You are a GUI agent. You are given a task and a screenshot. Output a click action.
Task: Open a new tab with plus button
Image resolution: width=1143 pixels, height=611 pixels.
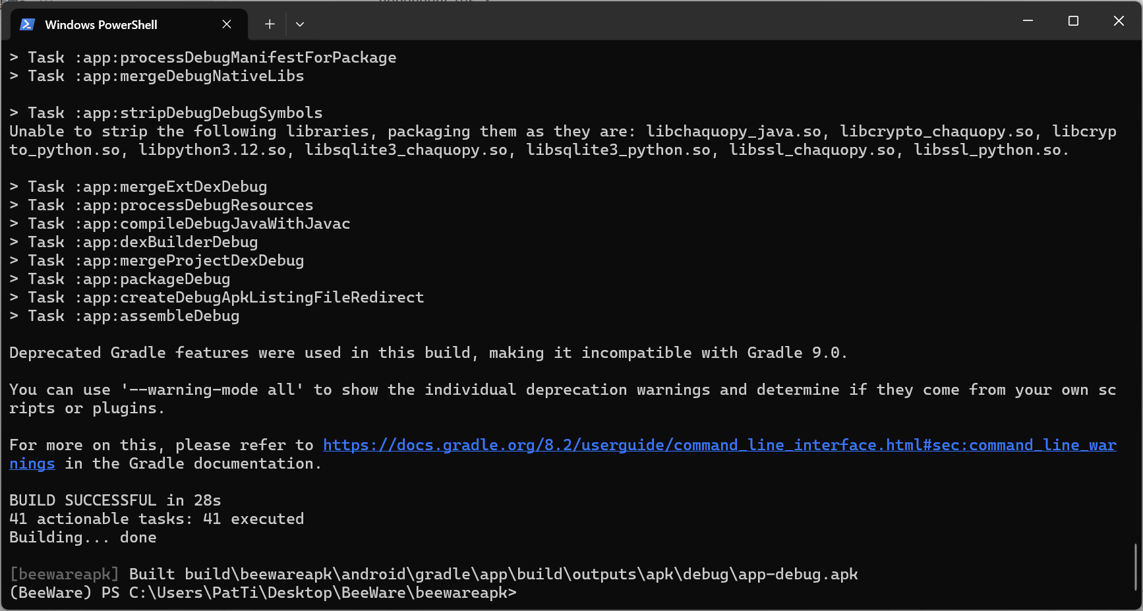click(x=270, y=24)
